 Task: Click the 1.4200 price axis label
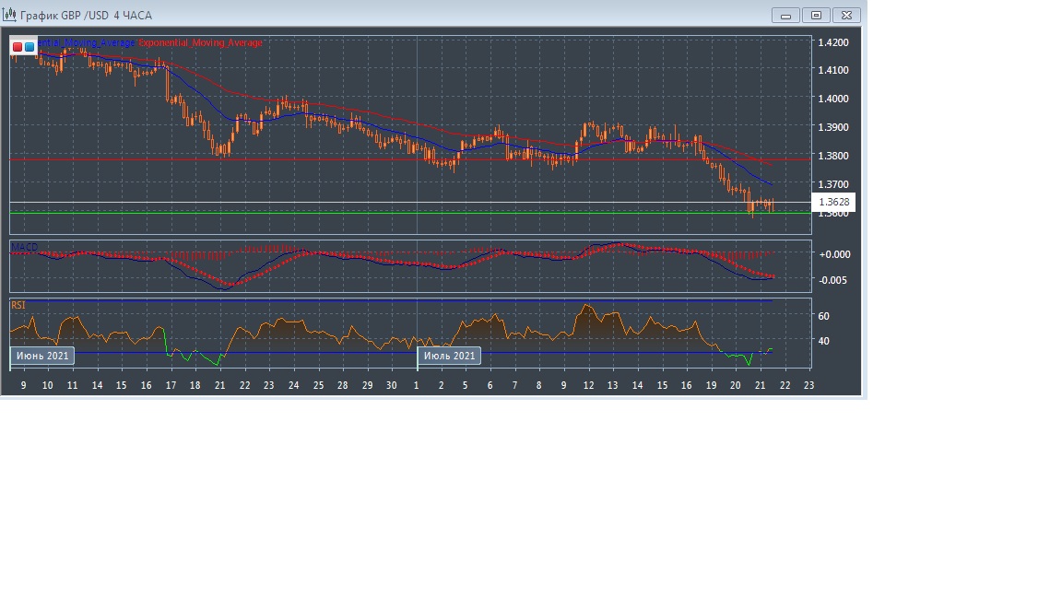tap(832, 42)
